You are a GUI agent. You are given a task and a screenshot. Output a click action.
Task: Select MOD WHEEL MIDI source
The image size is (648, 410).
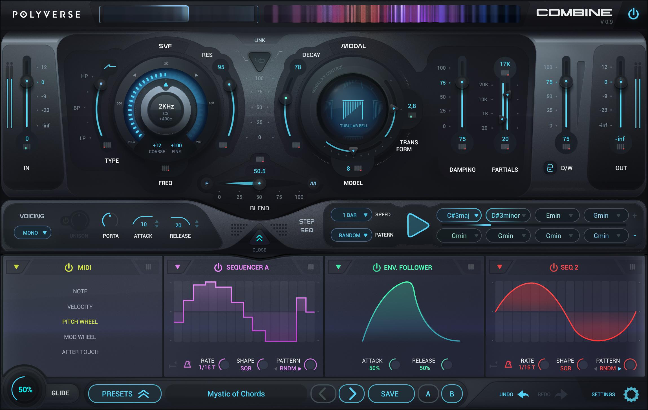click(x=80, y=337)
